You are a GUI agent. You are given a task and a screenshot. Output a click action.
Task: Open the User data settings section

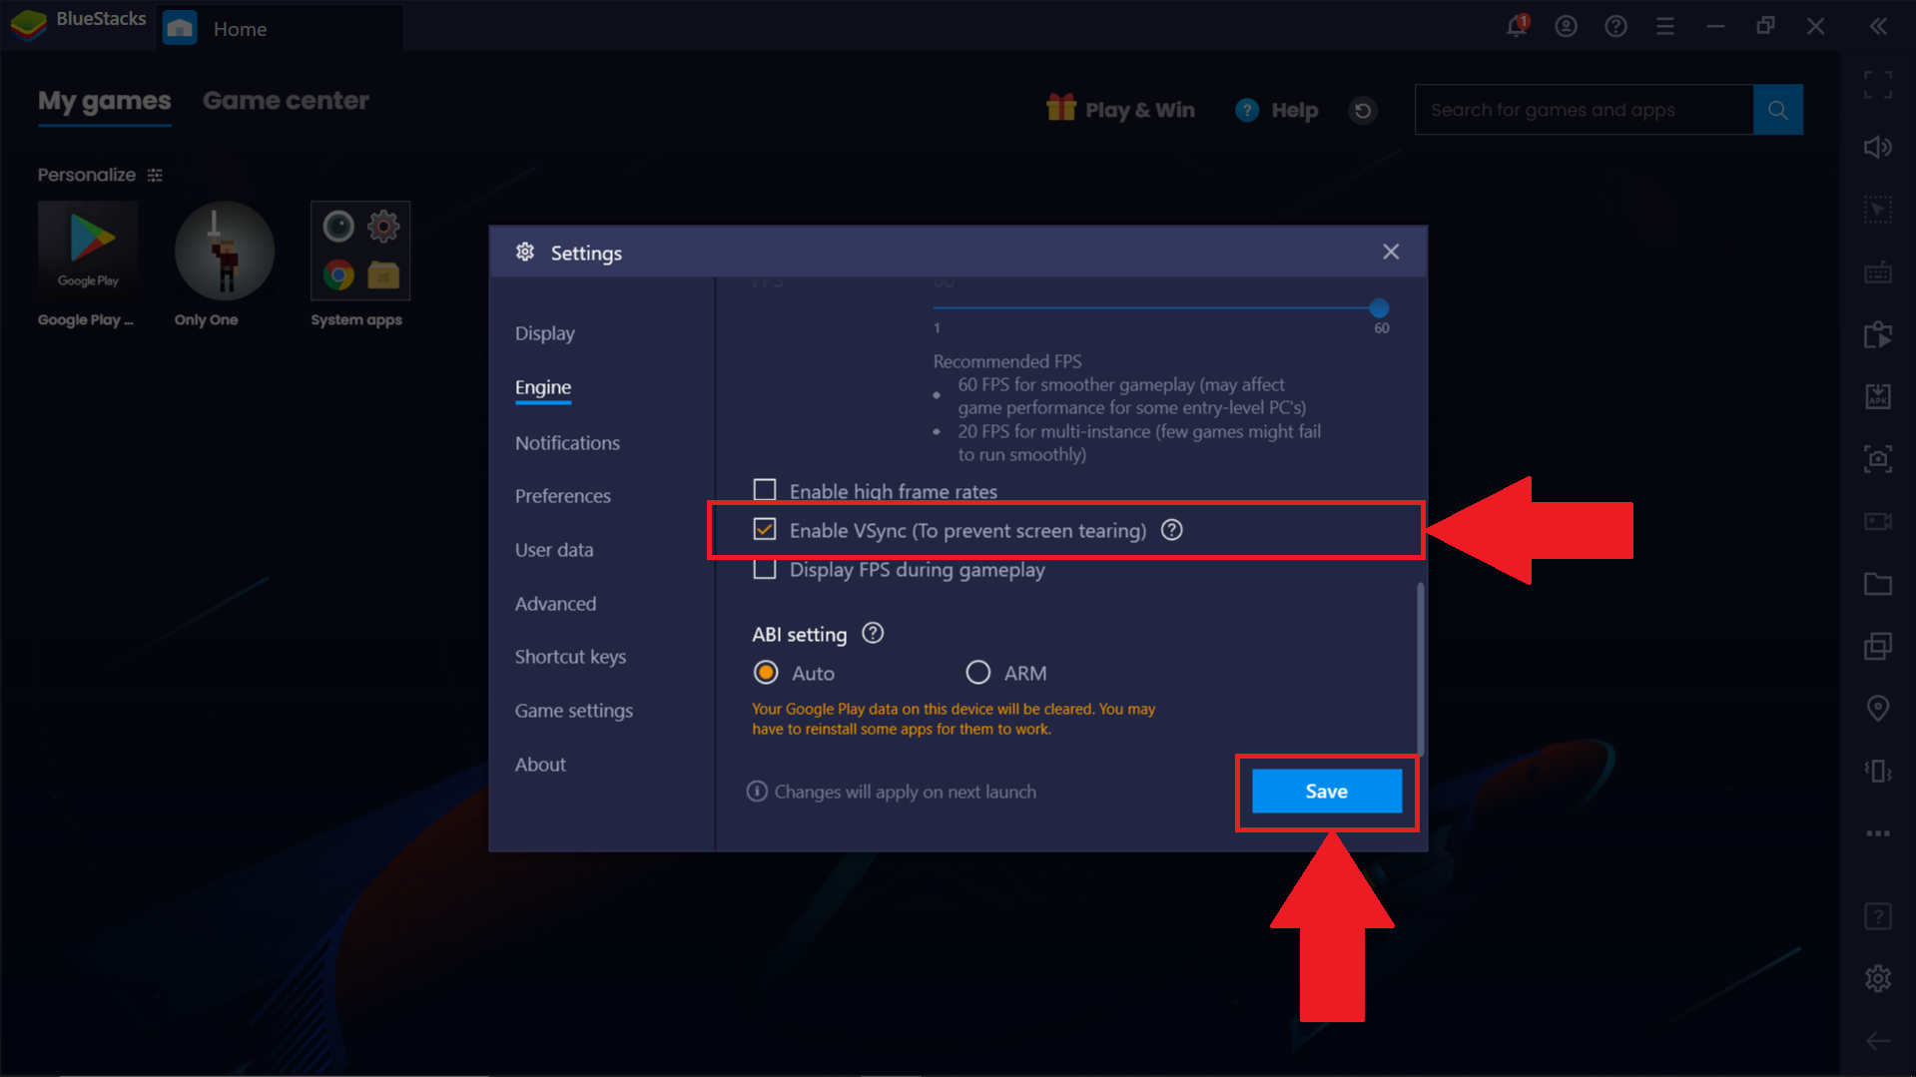tap(554, 550)
